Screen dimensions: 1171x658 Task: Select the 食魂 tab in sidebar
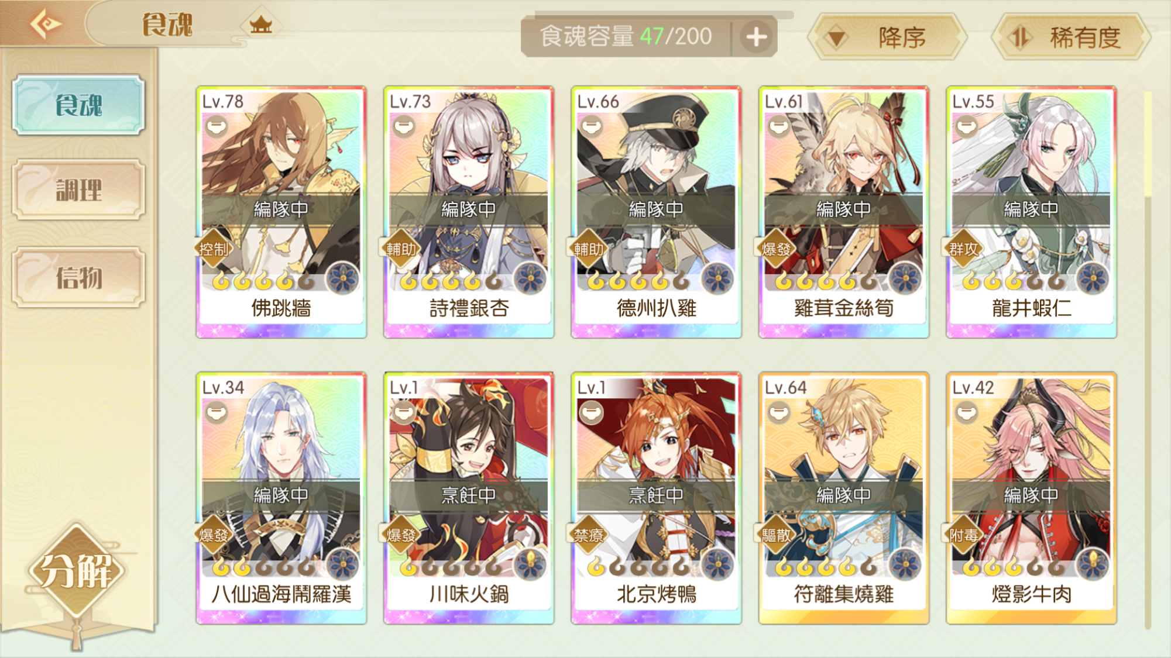pos(78,105)
